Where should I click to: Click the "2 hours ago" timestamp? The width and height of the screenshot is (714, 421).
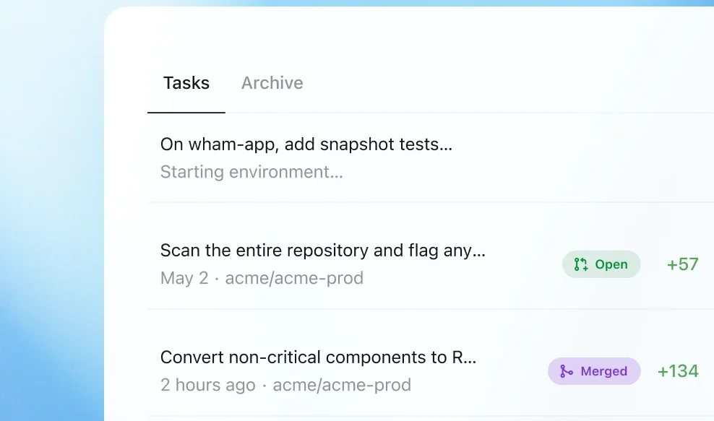pyautogui.click(x=207, y=385)
